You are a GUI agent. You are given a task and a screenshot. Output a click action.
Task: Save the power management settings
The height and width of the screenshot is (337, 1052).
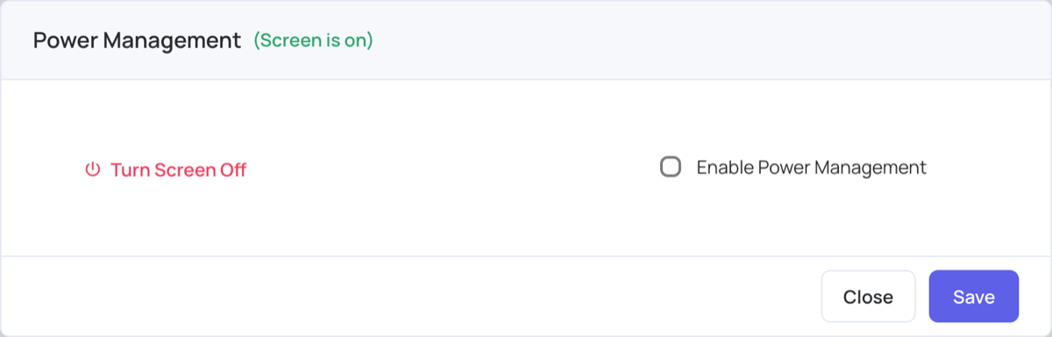click(x=974, y=296)
